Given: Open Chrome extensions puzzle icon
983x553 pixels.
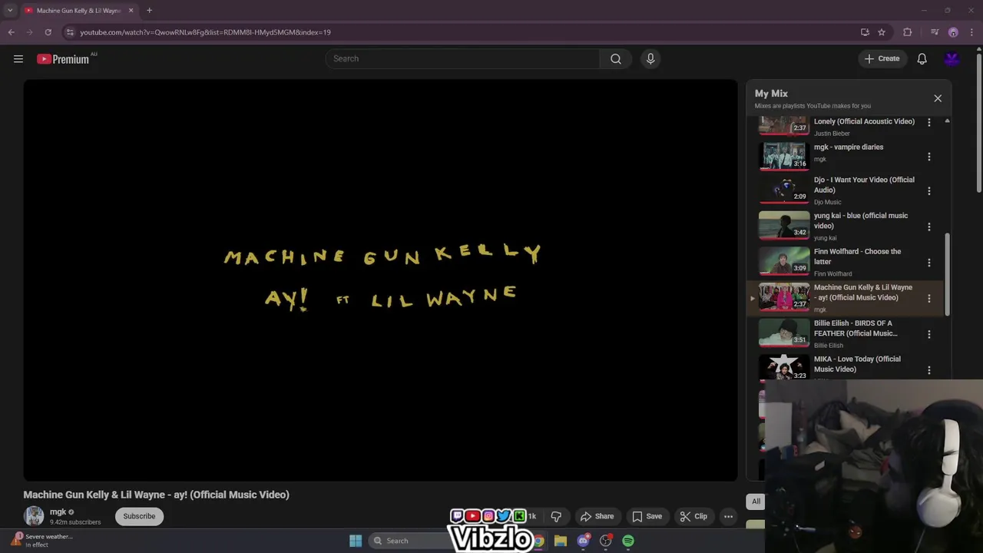Looking at the screenshot, I should (908, 32).
